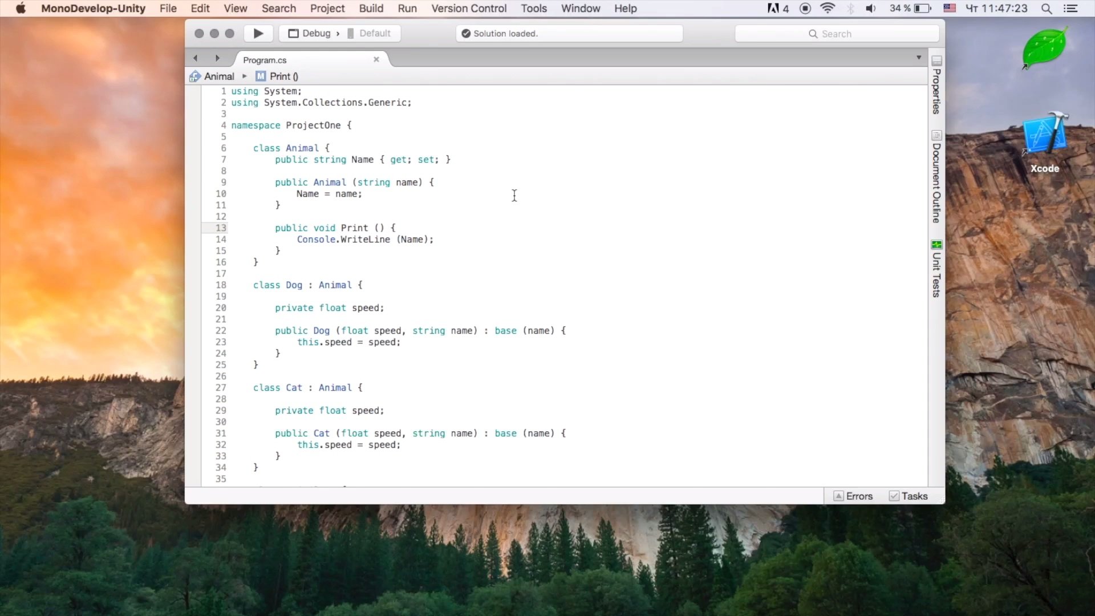
Task: Open the Properties side panel
Action: pyautogui.click(x=936, y=86)
